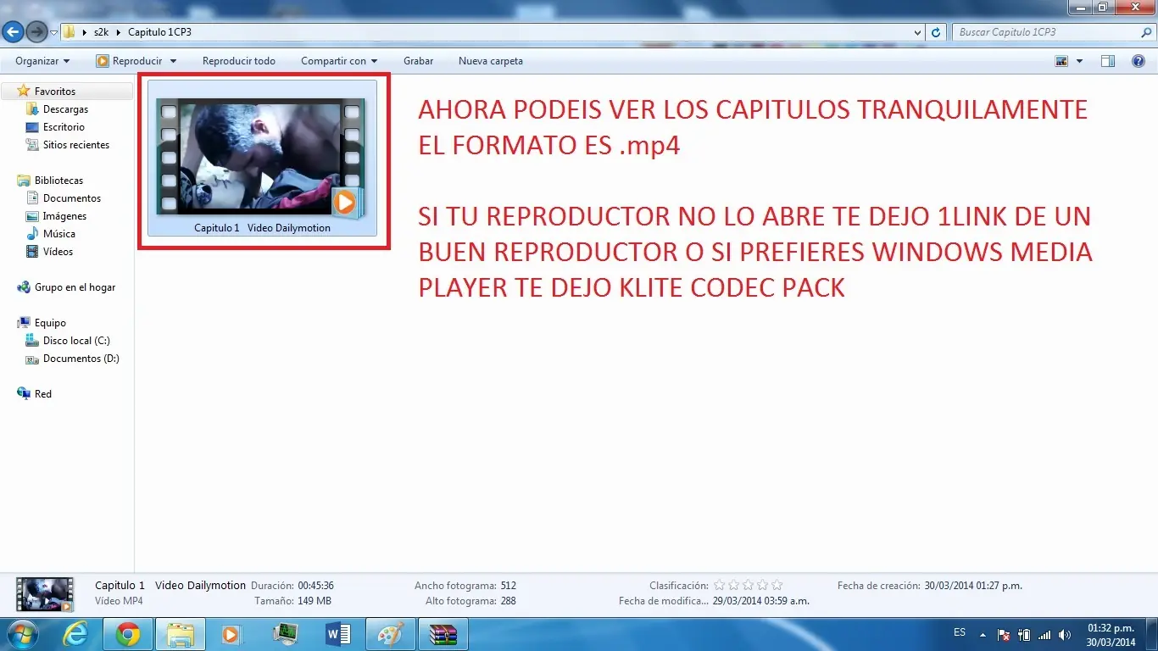Click the change view icon
This screenshot has width=1158, height=651.
1061,61
